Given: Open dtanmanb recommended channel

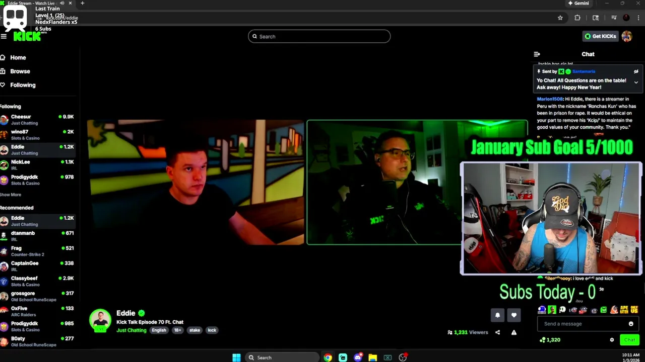Looking at the screenshot, I should point(38,236).
